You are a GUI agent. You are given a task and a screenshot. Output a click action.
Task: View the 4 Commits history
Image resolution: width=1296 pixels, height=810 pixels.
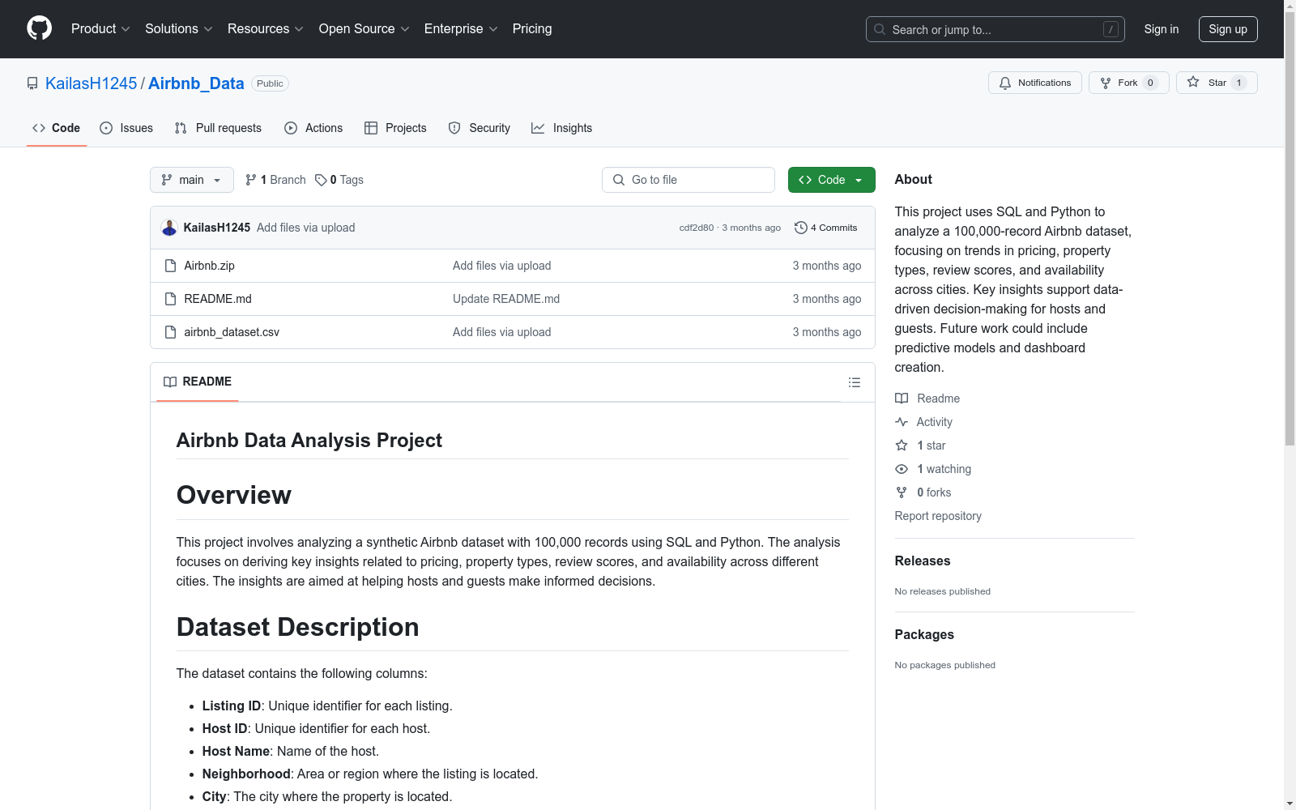[x=826, y=228]
